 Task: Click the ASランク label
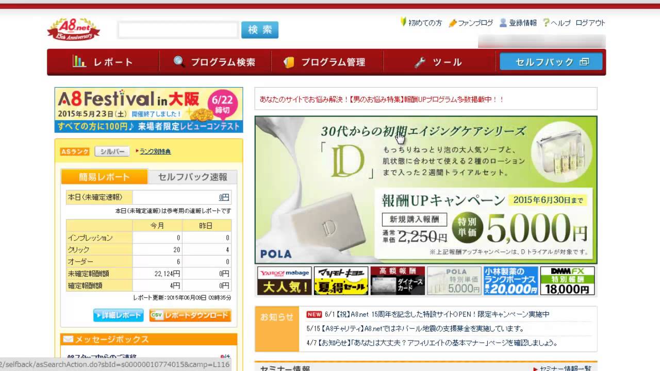tap(75, 151)
